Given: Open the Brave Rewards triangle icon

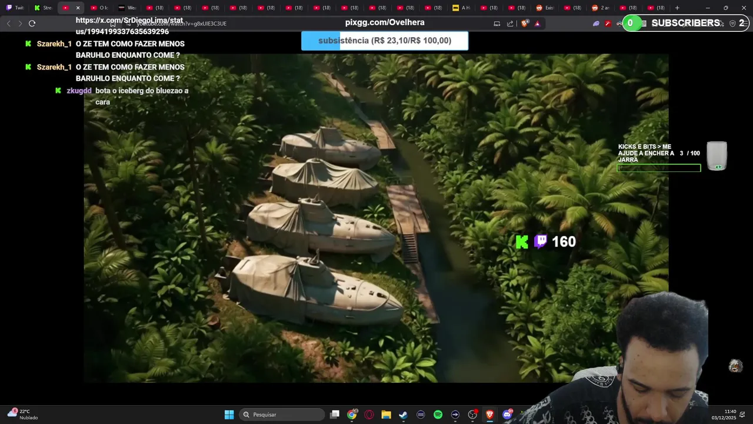Looking at the screenshot, I should point(537,24).
